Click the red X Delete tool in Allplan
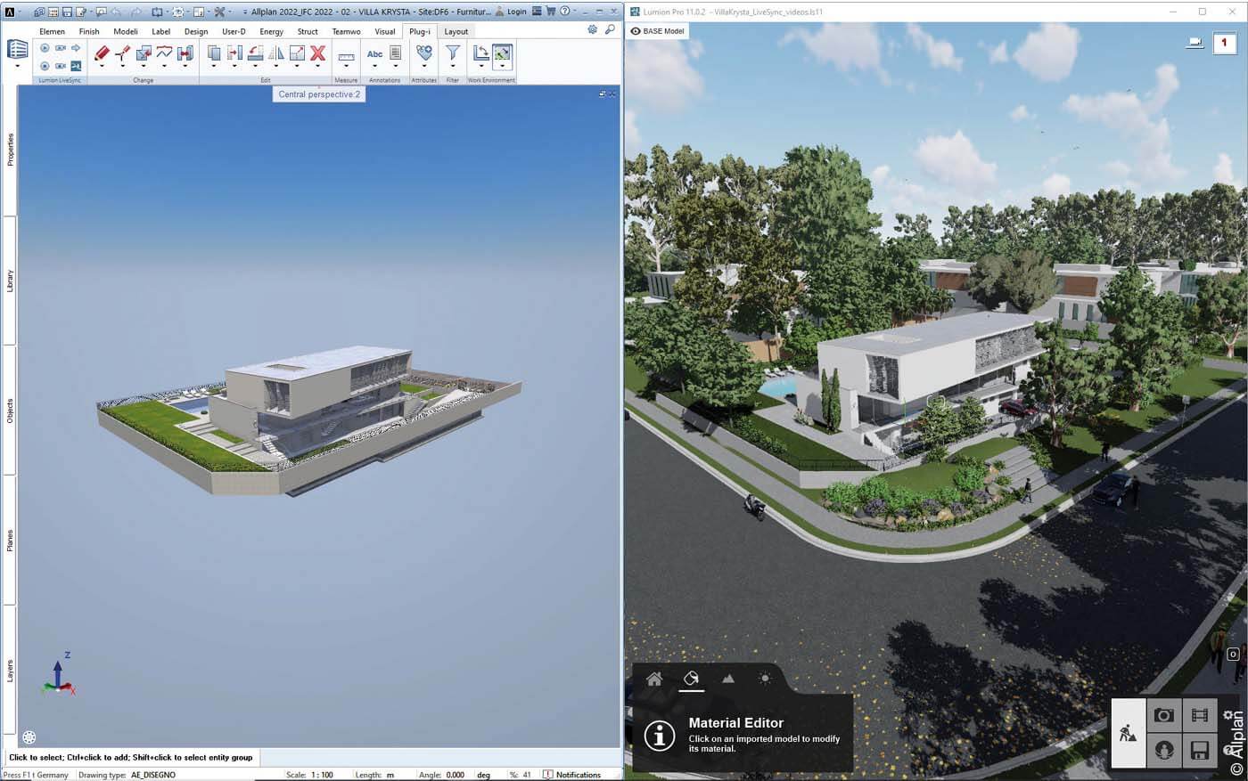 click(x=317, y=53)
